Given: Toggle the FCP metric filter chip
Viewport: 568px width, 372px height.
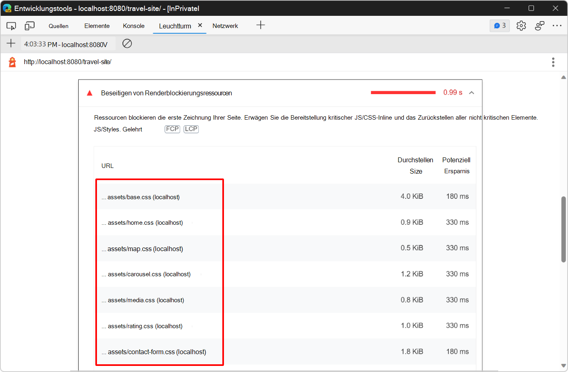Looking at the screenshot, I should pyautogui.click(x=172, y=129).
